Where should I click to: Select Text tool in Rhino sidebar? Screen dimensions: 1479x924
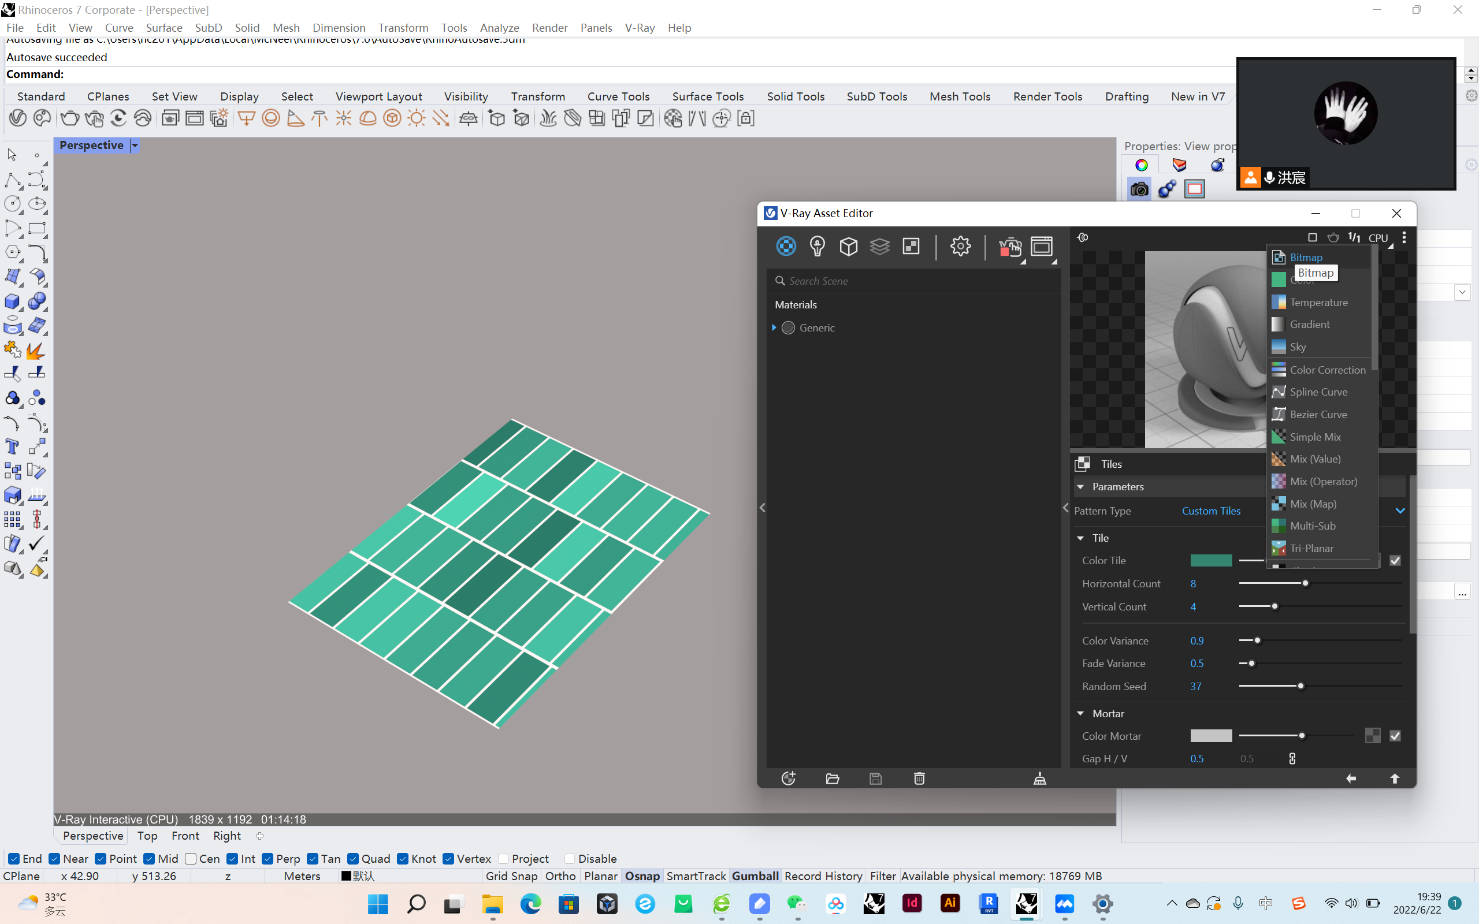pyautogui.click(x=12, y=447)
